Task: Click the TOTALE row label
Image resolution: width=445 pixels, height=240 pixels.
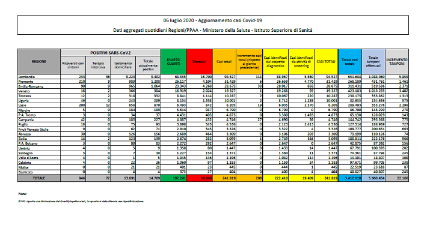Action: [39, 179]
